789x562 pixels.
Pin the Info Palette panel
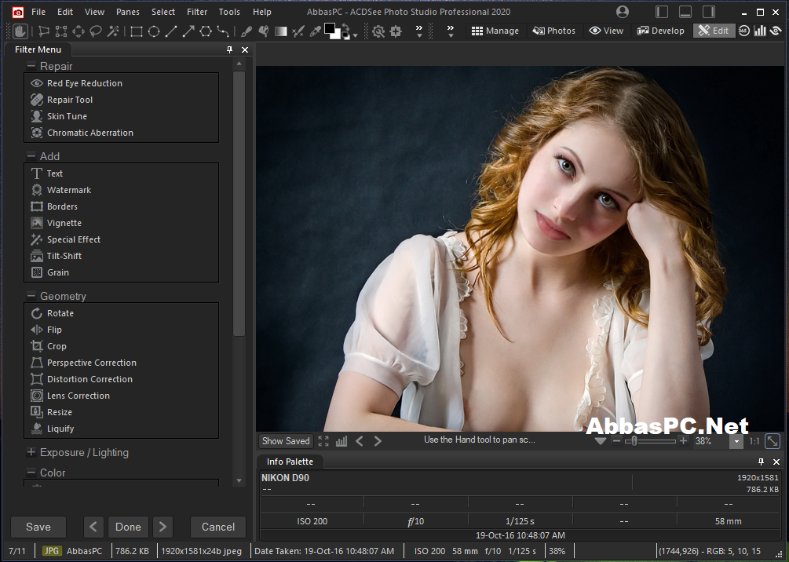coord(761,462)
